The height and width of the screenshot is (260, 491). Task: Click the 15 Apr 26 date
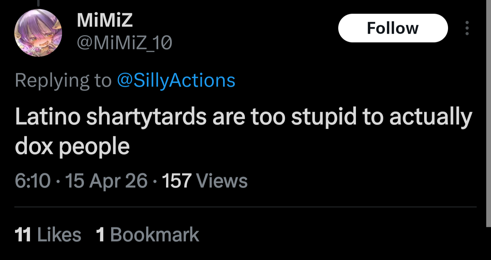tap(106, 181)
